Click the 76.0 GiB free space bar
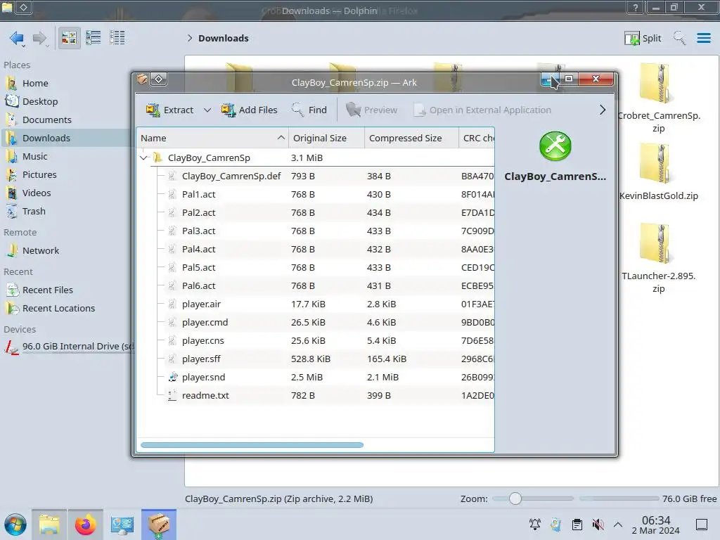This screenshot has width=720, height=540. click(619, 499)
